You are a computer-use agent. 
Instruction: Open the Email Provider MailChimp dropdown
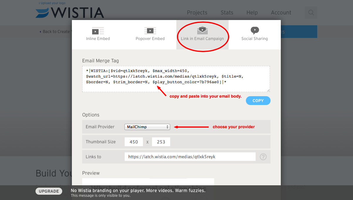pos(147,127)
